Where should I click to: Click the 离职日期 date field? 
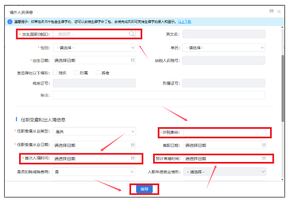[225, 145]
